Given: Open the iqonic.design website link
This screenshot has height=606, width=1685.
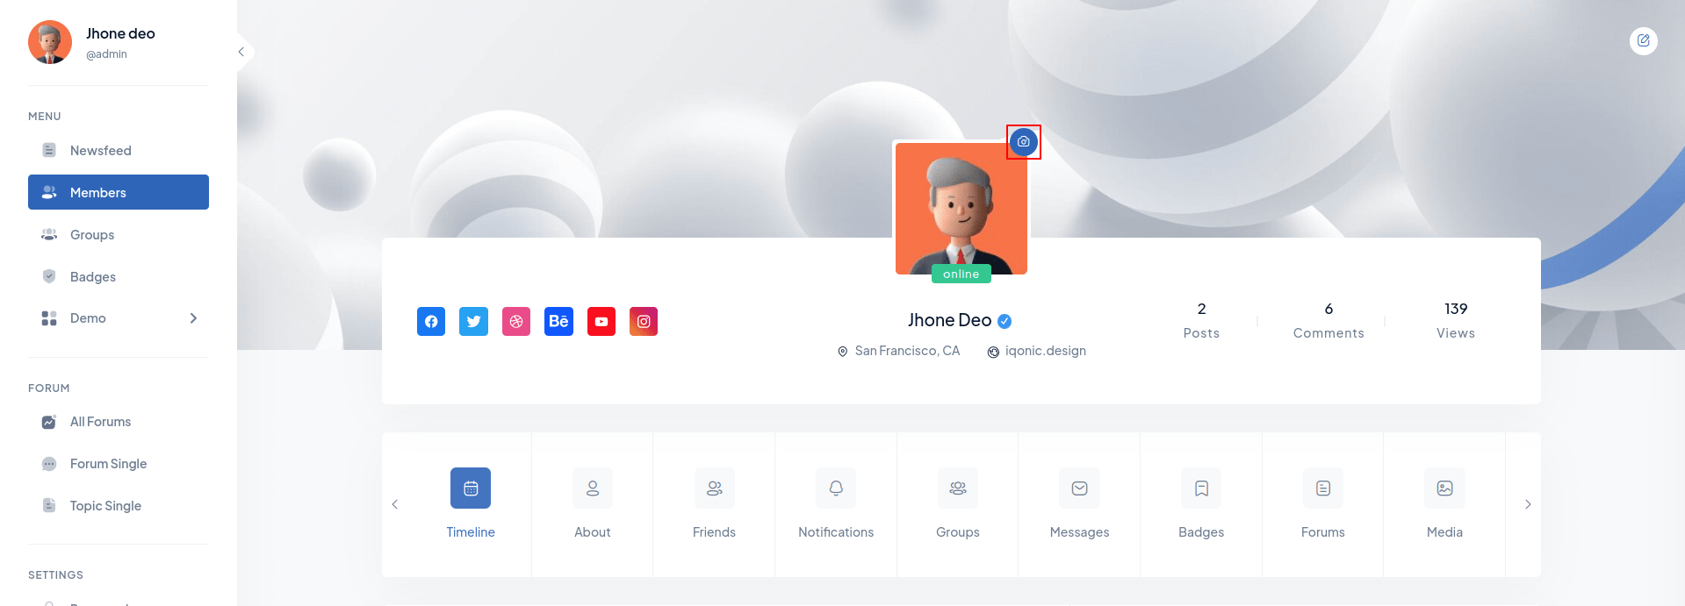Looking at the screenshot, I should (1046, 351).
